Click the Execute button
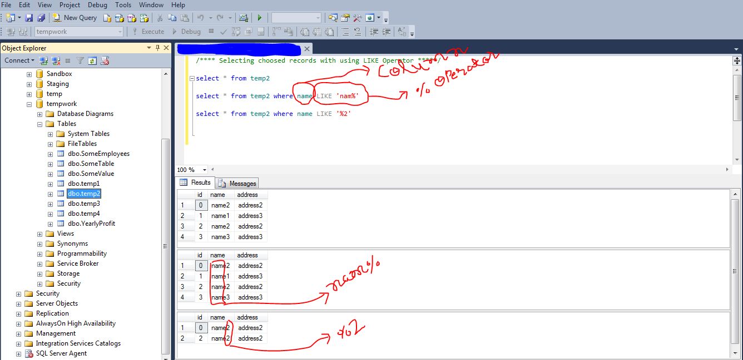This screenshot has width=743, height=360. pos(148,32)
